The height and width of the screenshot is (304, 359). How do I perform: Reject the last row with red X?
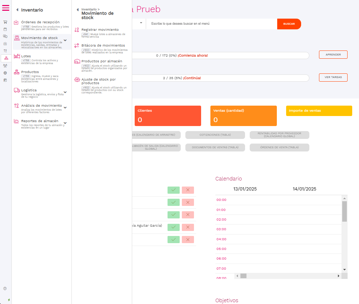click(188, 240)
